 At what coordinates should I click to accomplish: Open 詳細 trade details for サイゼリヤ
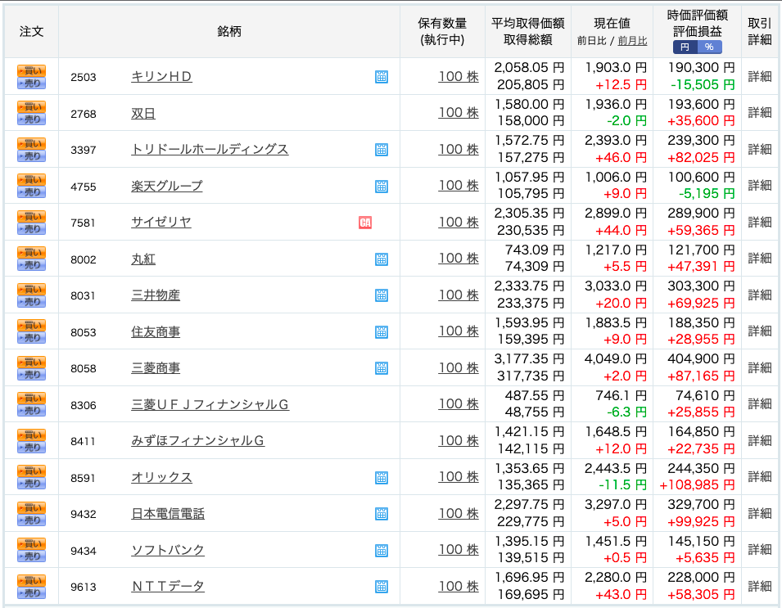(x=760, y=222)
